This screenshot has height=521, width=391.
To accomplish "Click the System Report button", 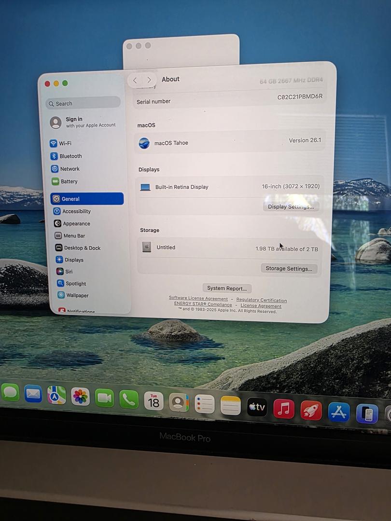I will pyautogui.click(x=227, y=288).
